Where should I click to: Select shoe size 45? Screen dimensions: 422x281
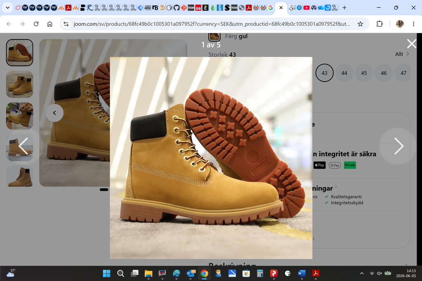364,73
